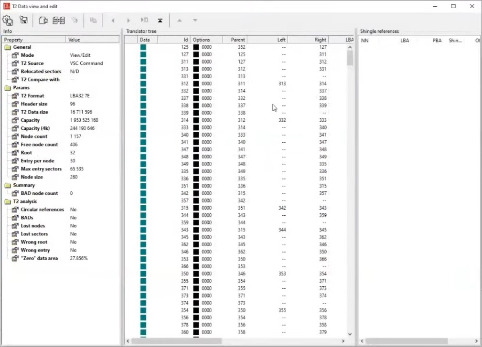The width and height of the screenshot is (482, 347).
Task: Sort by the Id column header
Action: [x=174, y=40]
